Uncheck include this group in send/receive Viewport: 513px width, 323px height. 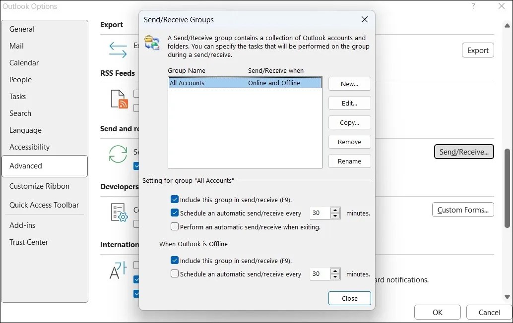pyautogui.click(x=175, y=199)
